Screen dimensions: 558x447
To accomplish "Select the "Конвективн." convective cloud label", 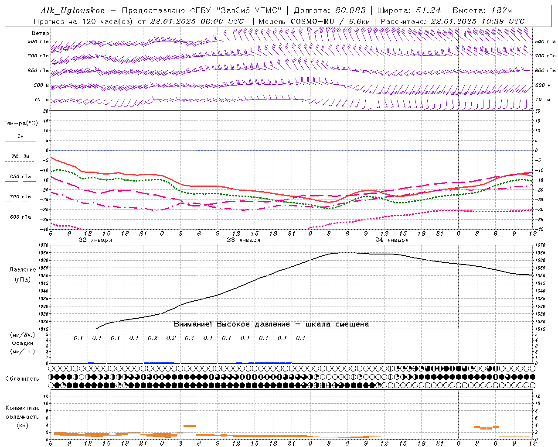I will (x=23, y=408).
